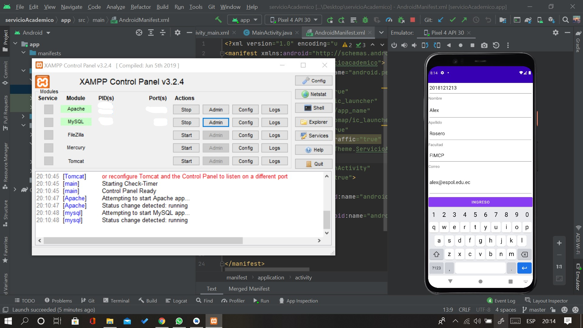Open XAMPP Netstat button
This screenshot has width=583, height=328.
pos(314,94)
